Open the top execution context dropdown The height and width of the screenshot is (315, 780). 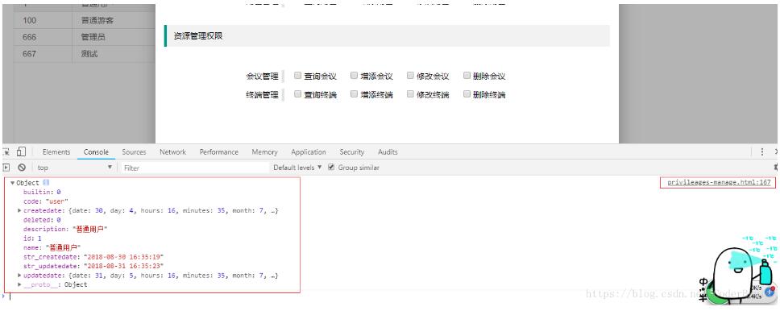[74, 168]
